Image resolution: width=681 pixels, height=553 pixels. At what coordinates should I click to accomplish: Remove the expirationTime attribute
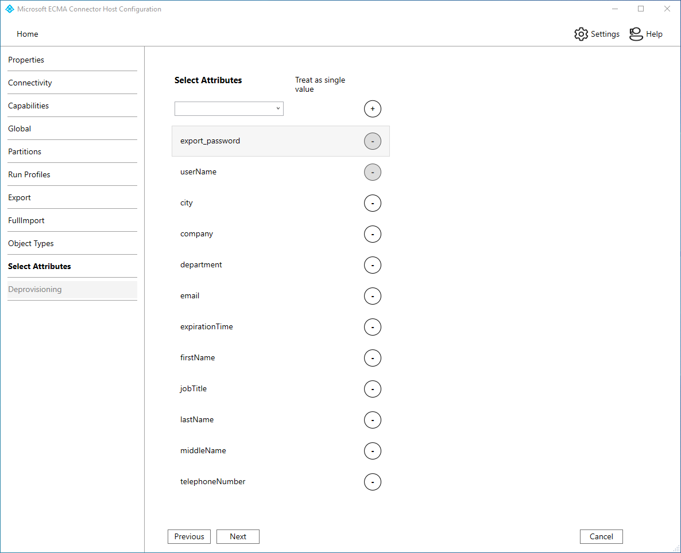pyautogui.click(x=372, y=327)
